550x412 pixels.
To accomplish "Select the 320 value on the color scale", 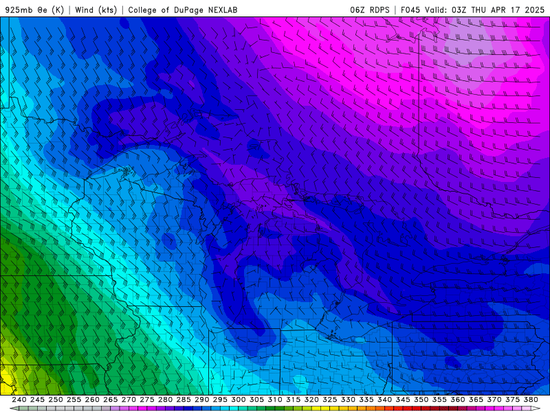I will click(x=311, y=400).
